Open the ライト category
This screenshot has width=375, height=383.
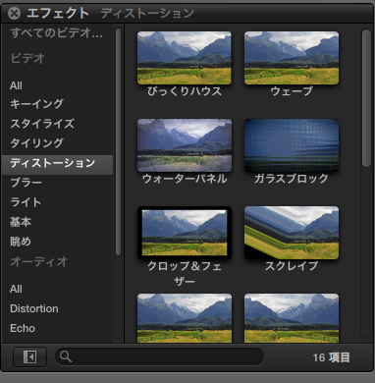point(26,202)
